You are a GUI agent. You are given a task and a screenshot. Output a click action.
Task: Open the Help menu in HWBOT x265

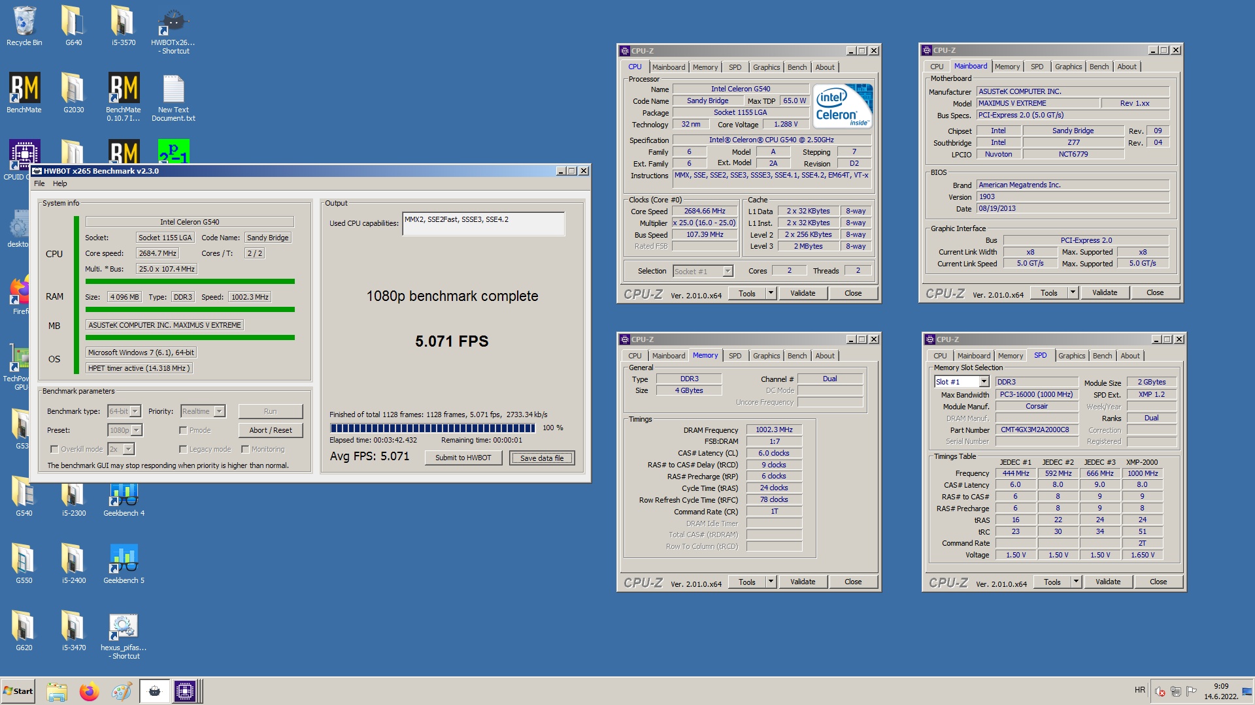tap(60, 183)
